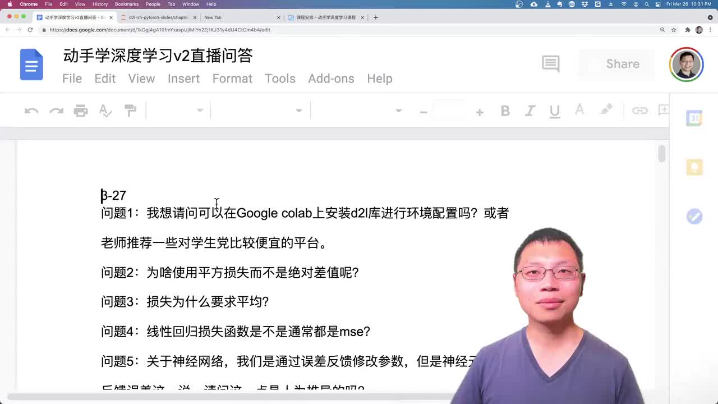This screenshot has width=718, height=404.
Task: Select the Paint format tool
Action: 130,111
